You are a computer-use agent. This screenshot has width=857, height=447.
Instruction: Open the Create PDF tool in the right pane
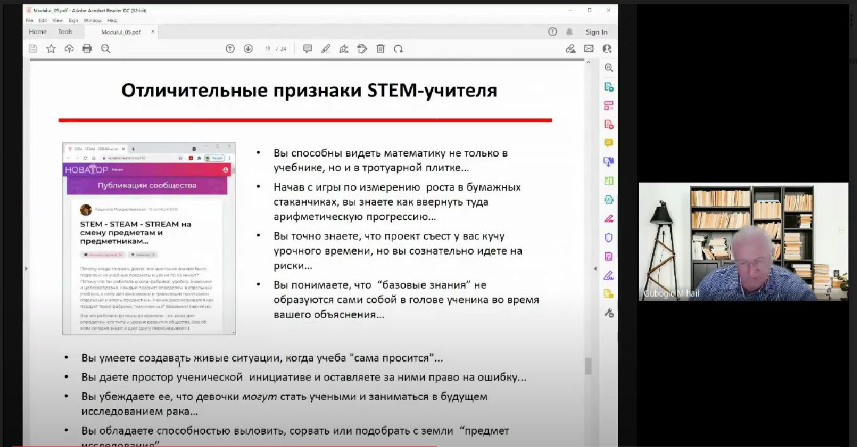click(x=608, y=87)
